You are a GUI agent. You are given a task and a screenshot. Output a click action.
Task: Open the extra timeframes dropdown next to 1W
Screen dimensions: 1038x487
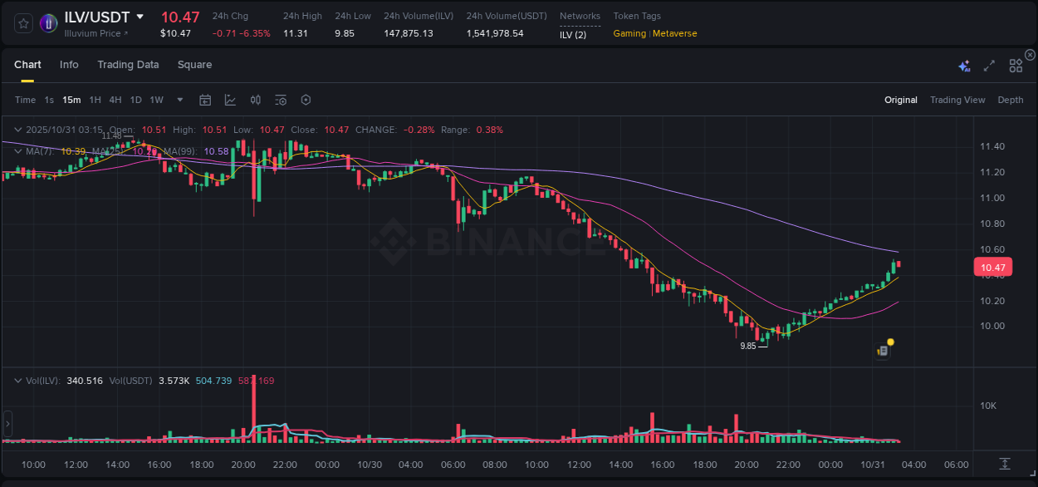coord(179,100)
